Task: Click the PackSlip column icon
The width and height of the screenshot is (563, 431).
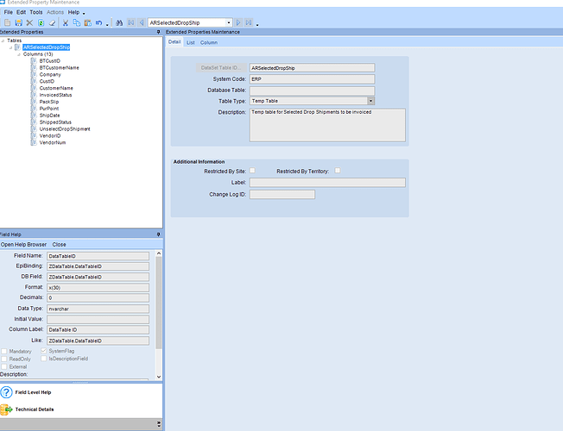Action: tap(34, 102)
